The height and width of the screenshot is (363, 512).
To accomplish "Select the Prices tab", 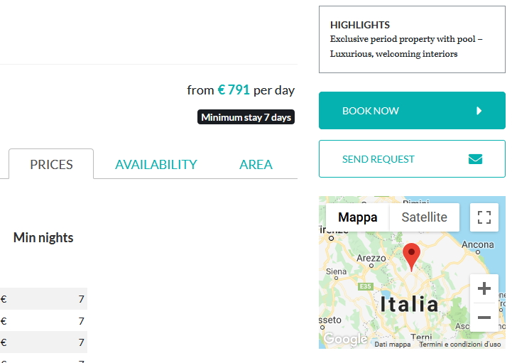I will 51,164.
